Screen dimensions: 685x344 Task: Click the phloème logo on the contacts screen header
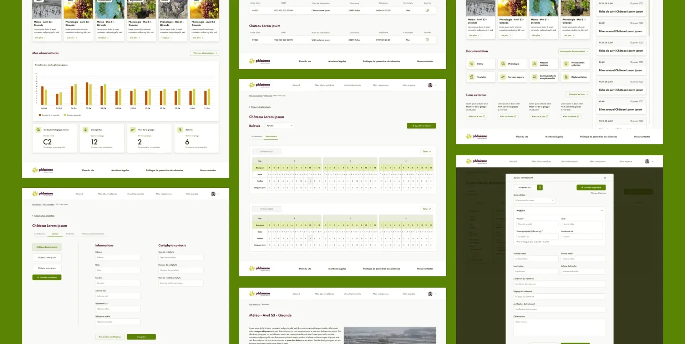[43, 194]
